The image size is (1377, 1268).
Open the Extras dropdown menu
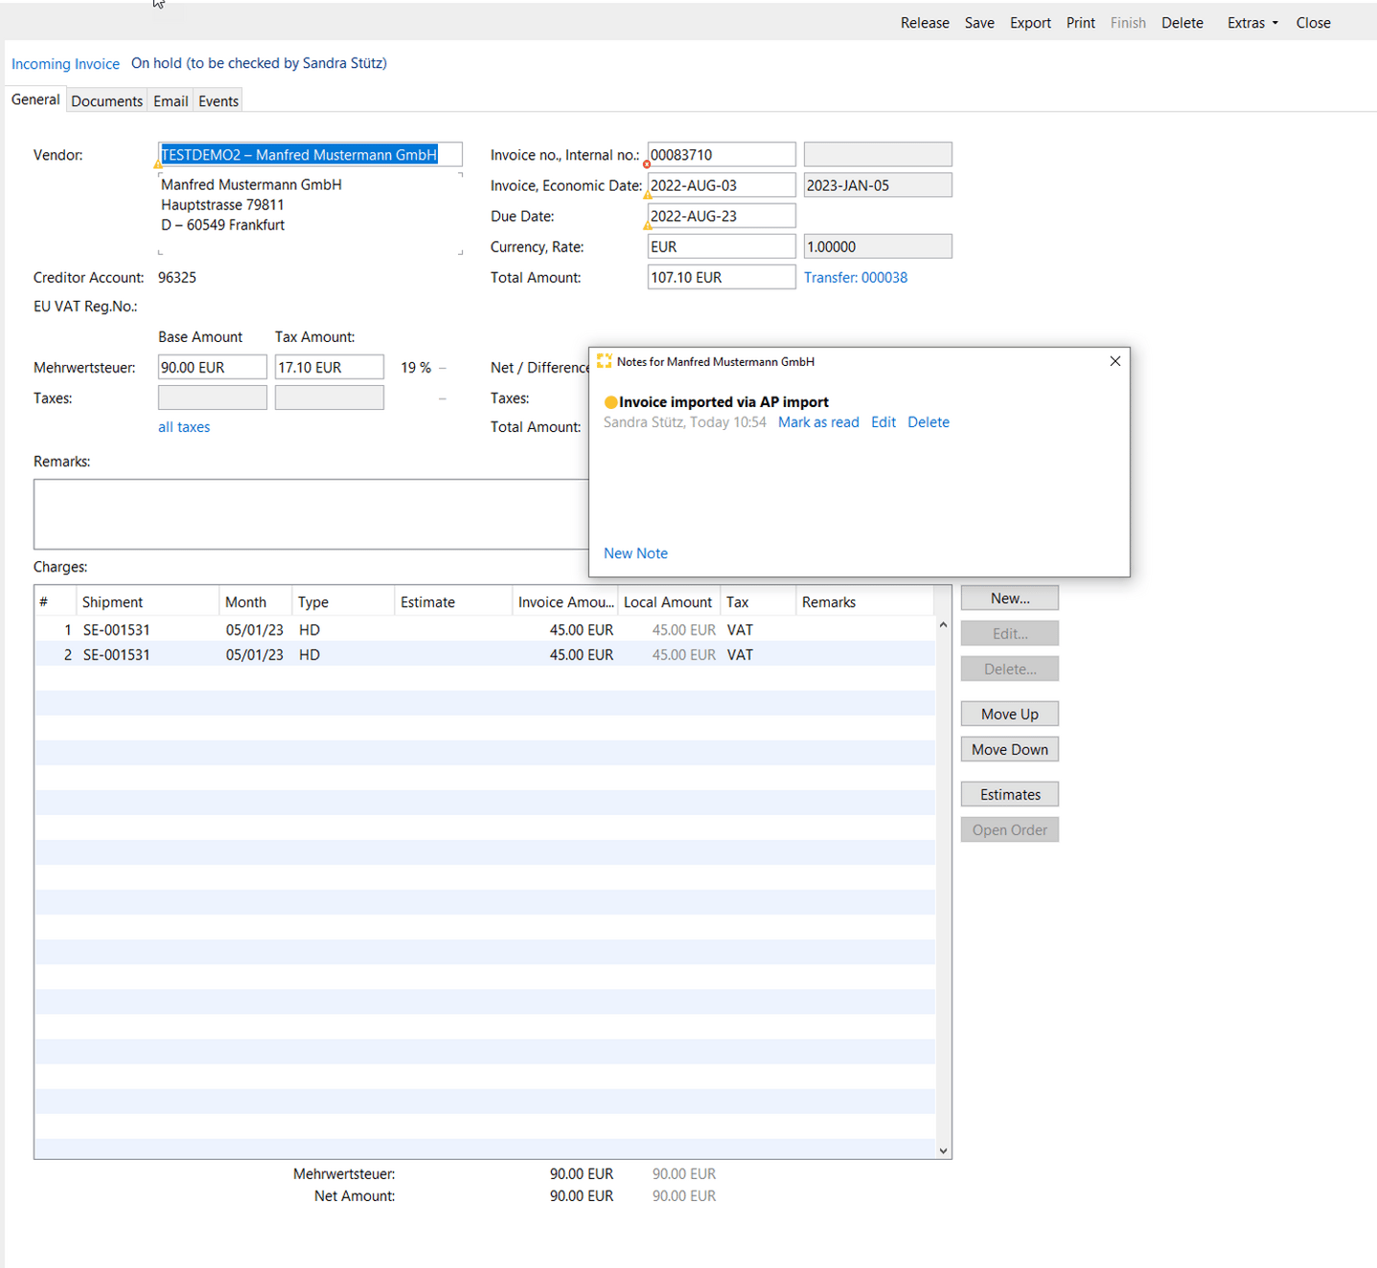(x=1252, y=23)
